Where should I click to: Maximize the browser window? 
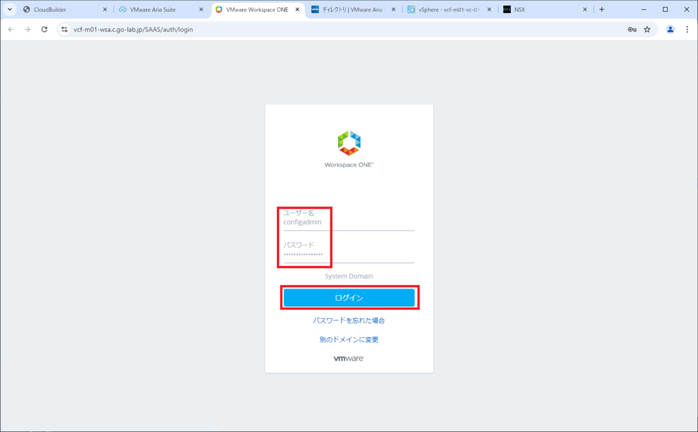click(665, 9)
